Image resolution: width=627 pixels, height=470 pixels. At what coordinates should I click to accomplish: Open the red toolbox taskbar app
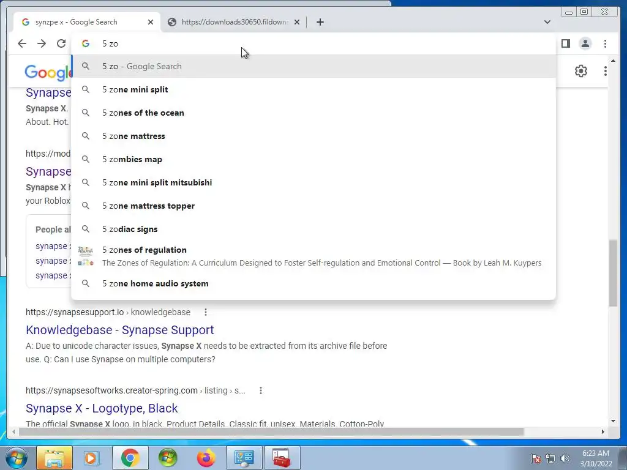[282, 458]
